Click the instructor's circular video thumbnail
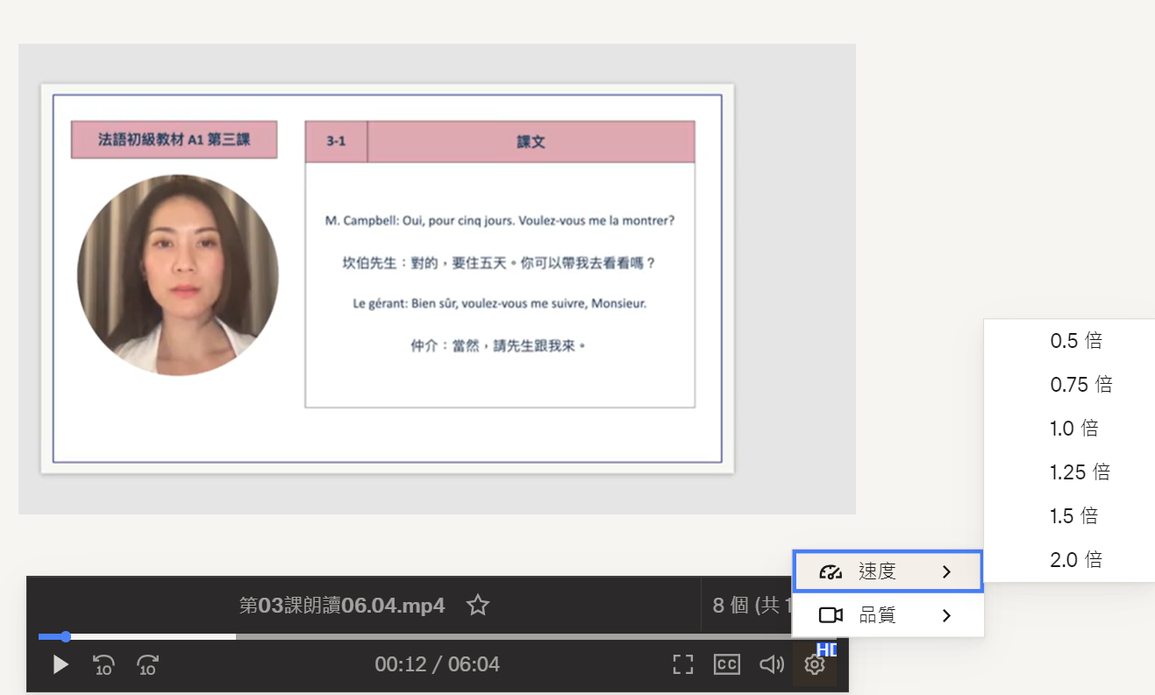Screen dimensions: 1155x695 pyautogui.click(x=178, y=275)
